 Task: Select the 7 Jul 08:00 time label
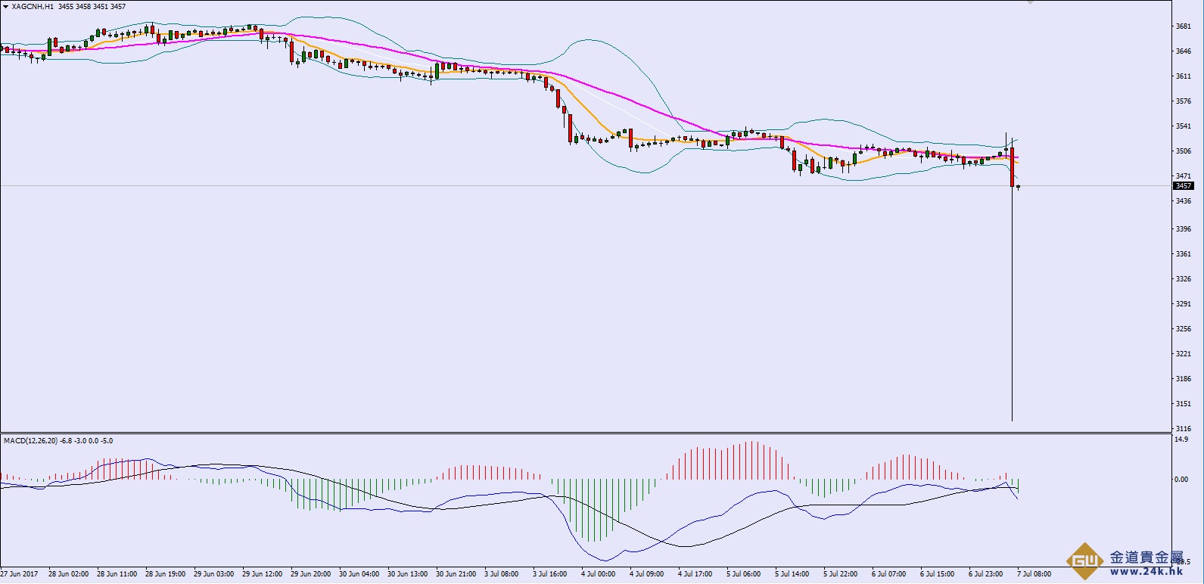click(1034, 574)
